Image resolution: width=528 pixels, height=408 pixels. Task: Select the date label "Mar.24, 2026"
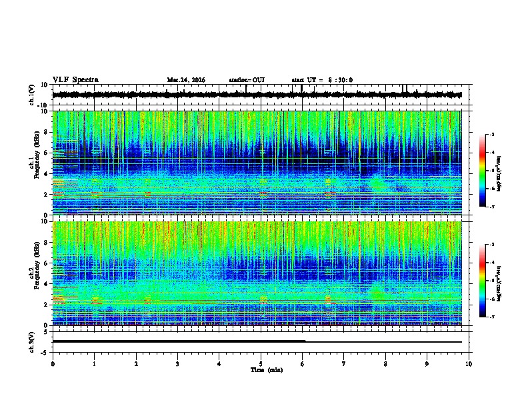(x=186, y=80)
